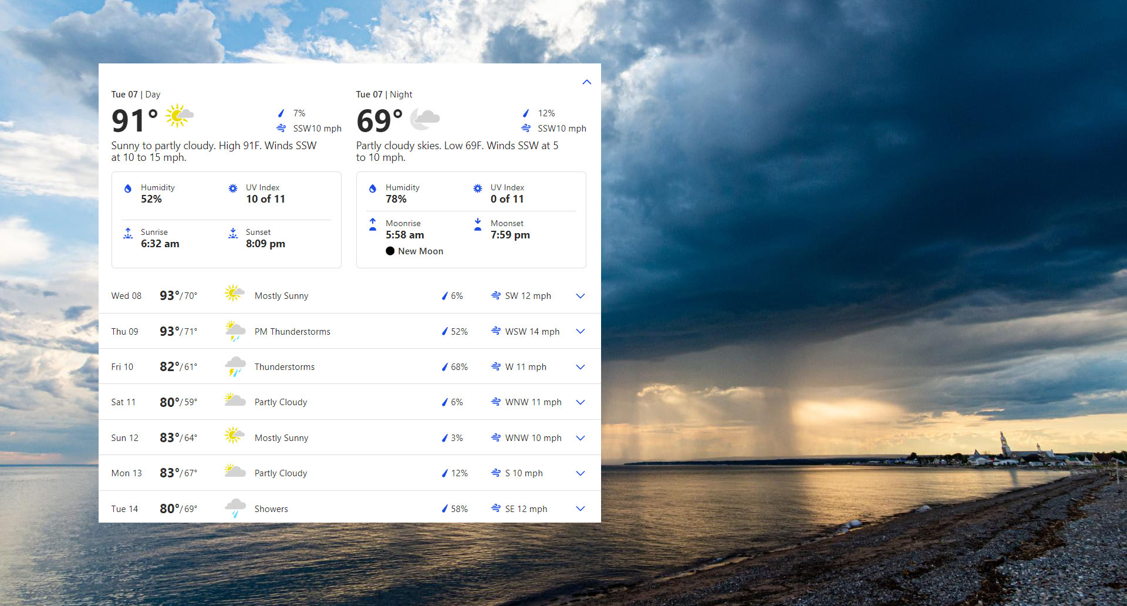Expand Thu 09 forecast details chevron
1127x606 pixels.
point(580,331)
